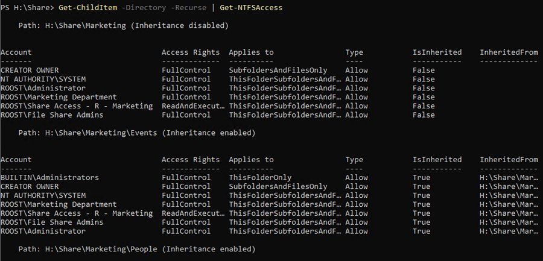This screenshot has height=261, width=543.
Task: Click the PS H:\Share prompt text
Action: point(27,8)
